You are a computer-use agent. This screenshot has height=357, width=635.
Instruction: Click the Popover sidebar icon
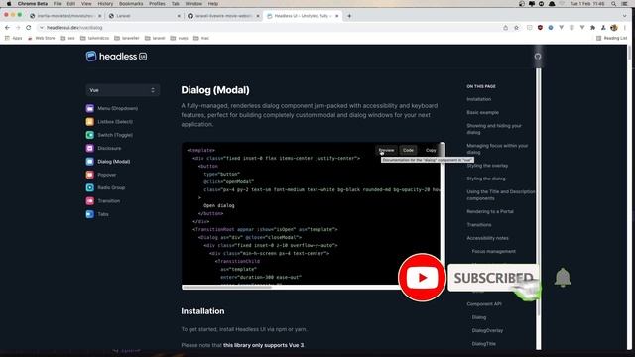click(90, 175)
